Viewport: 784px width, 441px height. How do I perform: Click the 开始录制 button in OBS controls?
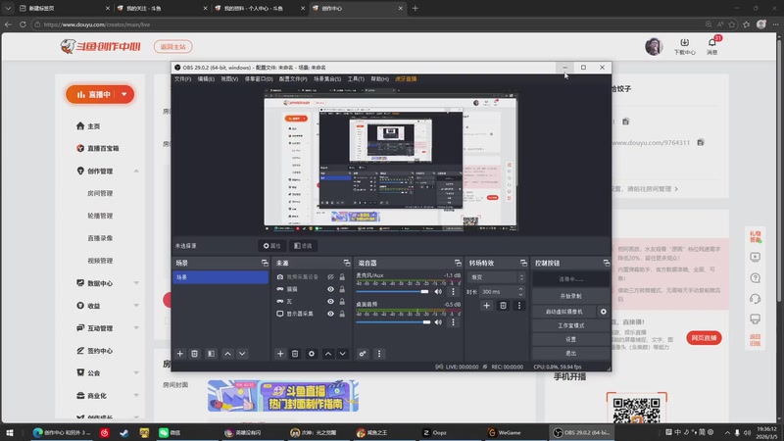[571, 296]
